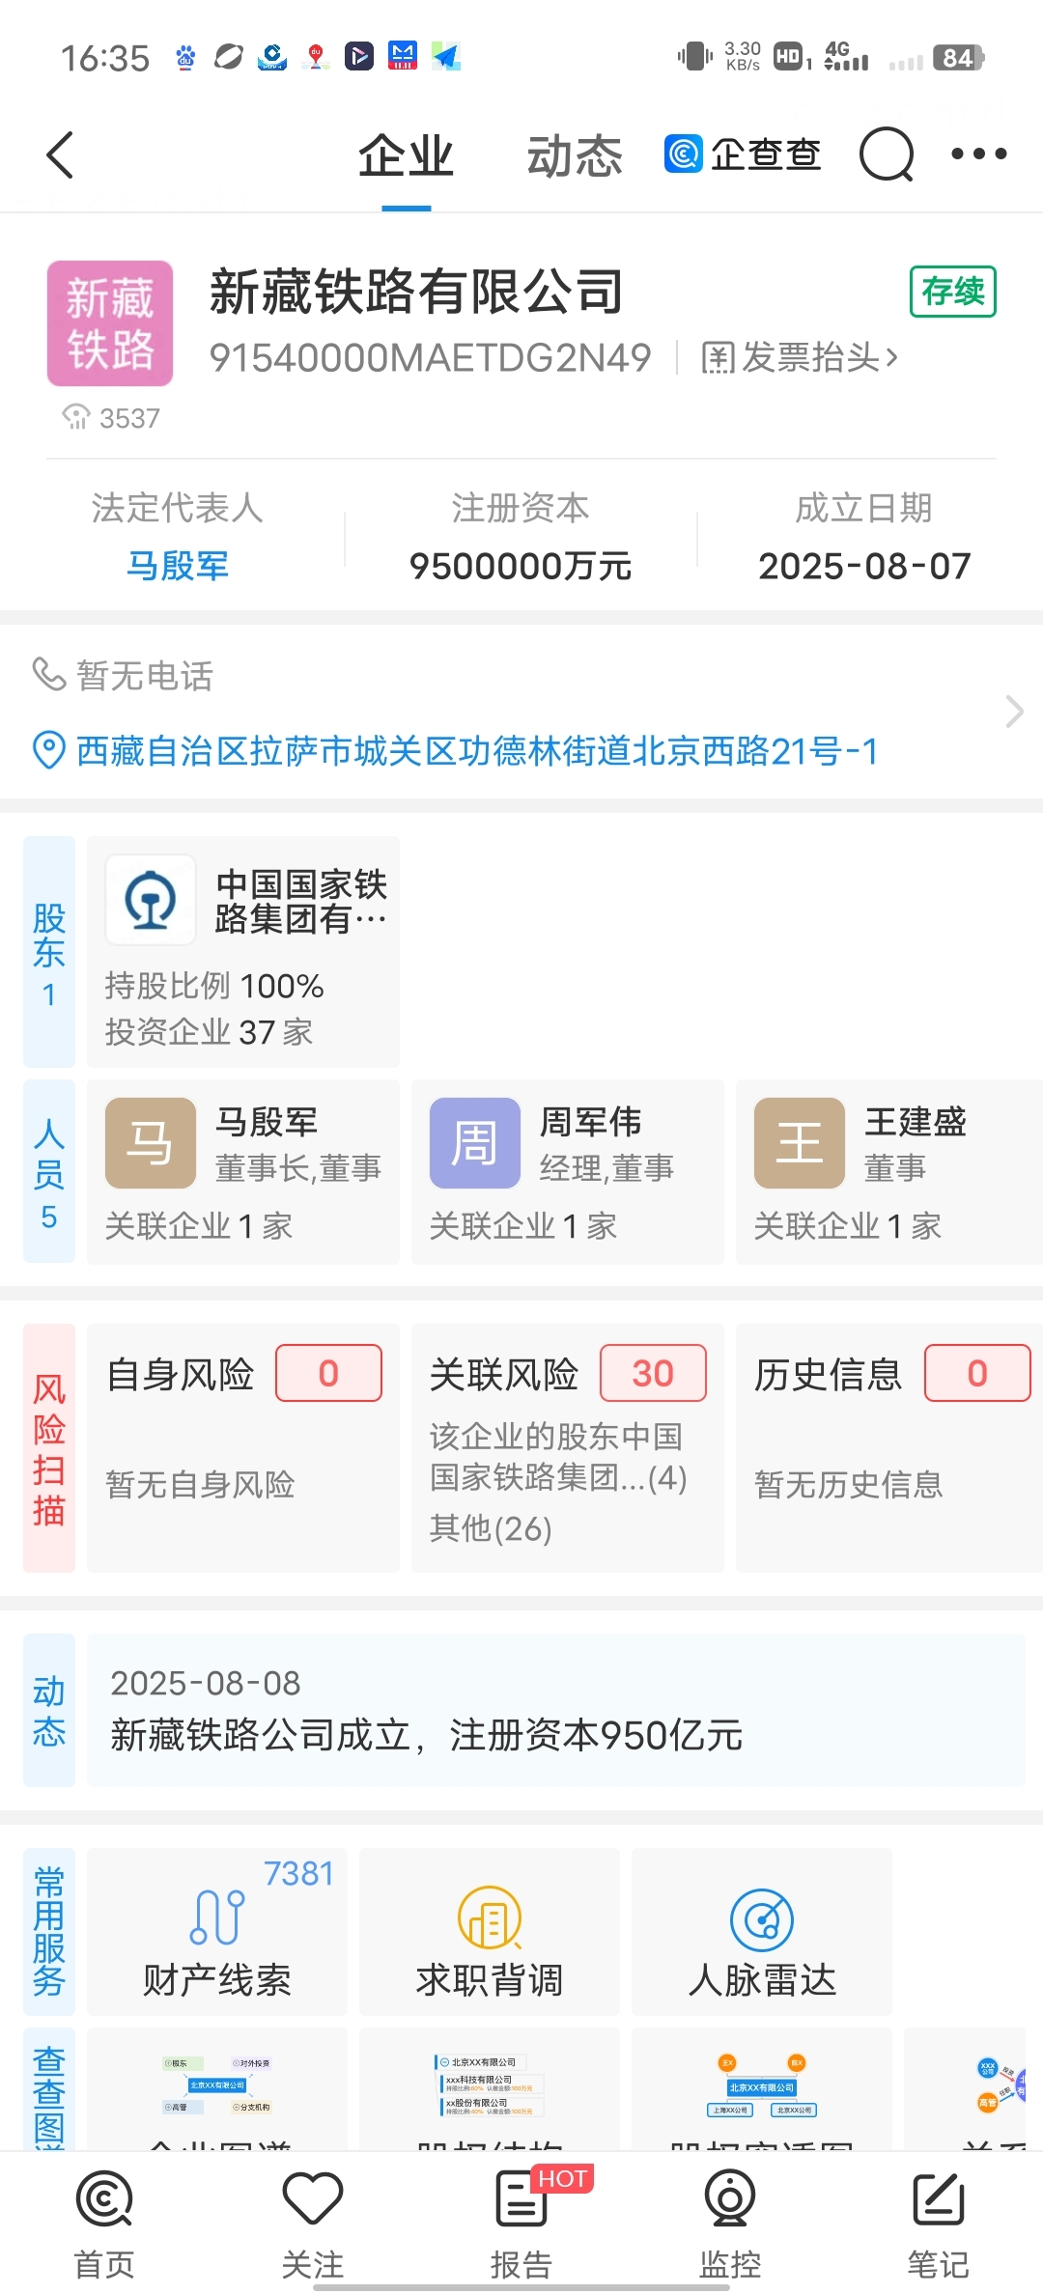This screenshot has width=1043, height=2294.
Task: Open the search magnifier icon
Action: [886, 154]
